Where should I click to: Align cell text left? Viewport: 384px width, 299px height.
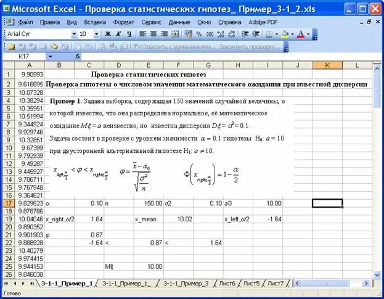142,34
